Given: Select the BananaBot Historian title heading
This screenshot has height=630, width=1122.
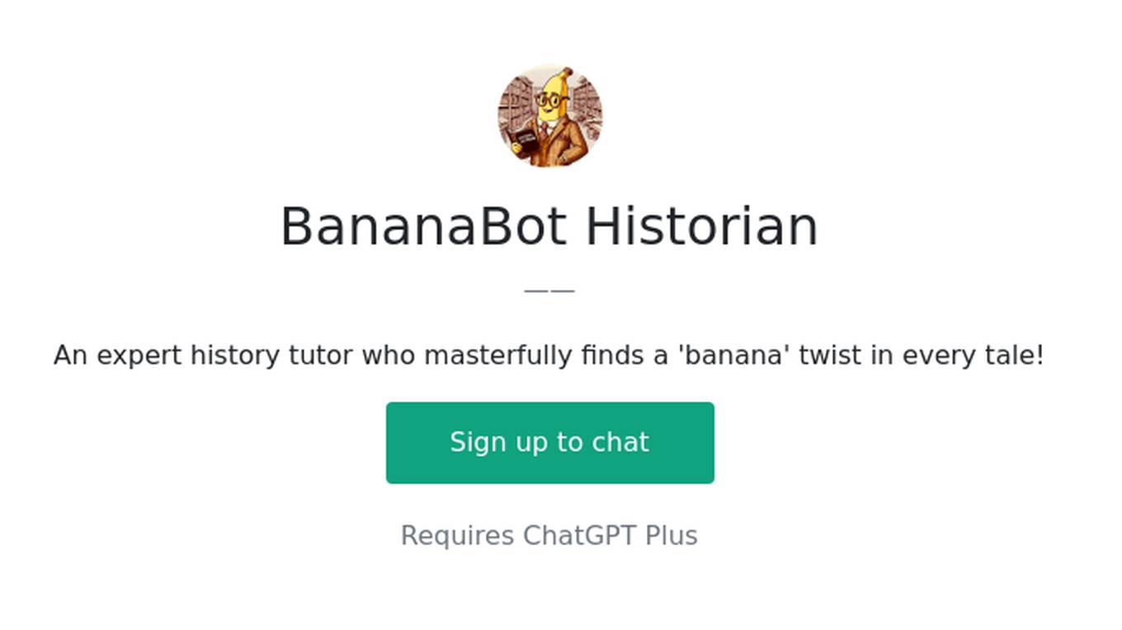Looking at the screenshot, I should coord(549,227).
